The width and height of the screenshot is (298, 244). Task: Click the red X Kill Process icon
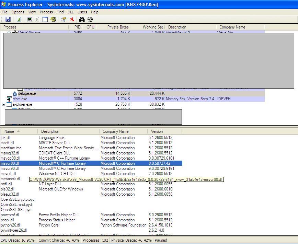pos(72,19)
